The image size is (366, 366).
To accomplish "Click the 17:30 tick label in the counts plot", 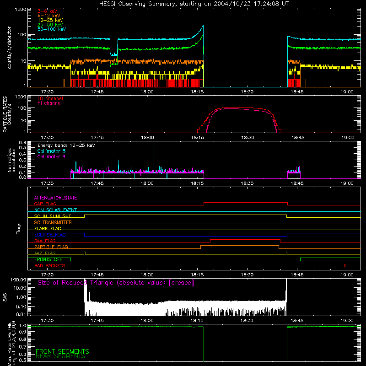I will 47,92.
